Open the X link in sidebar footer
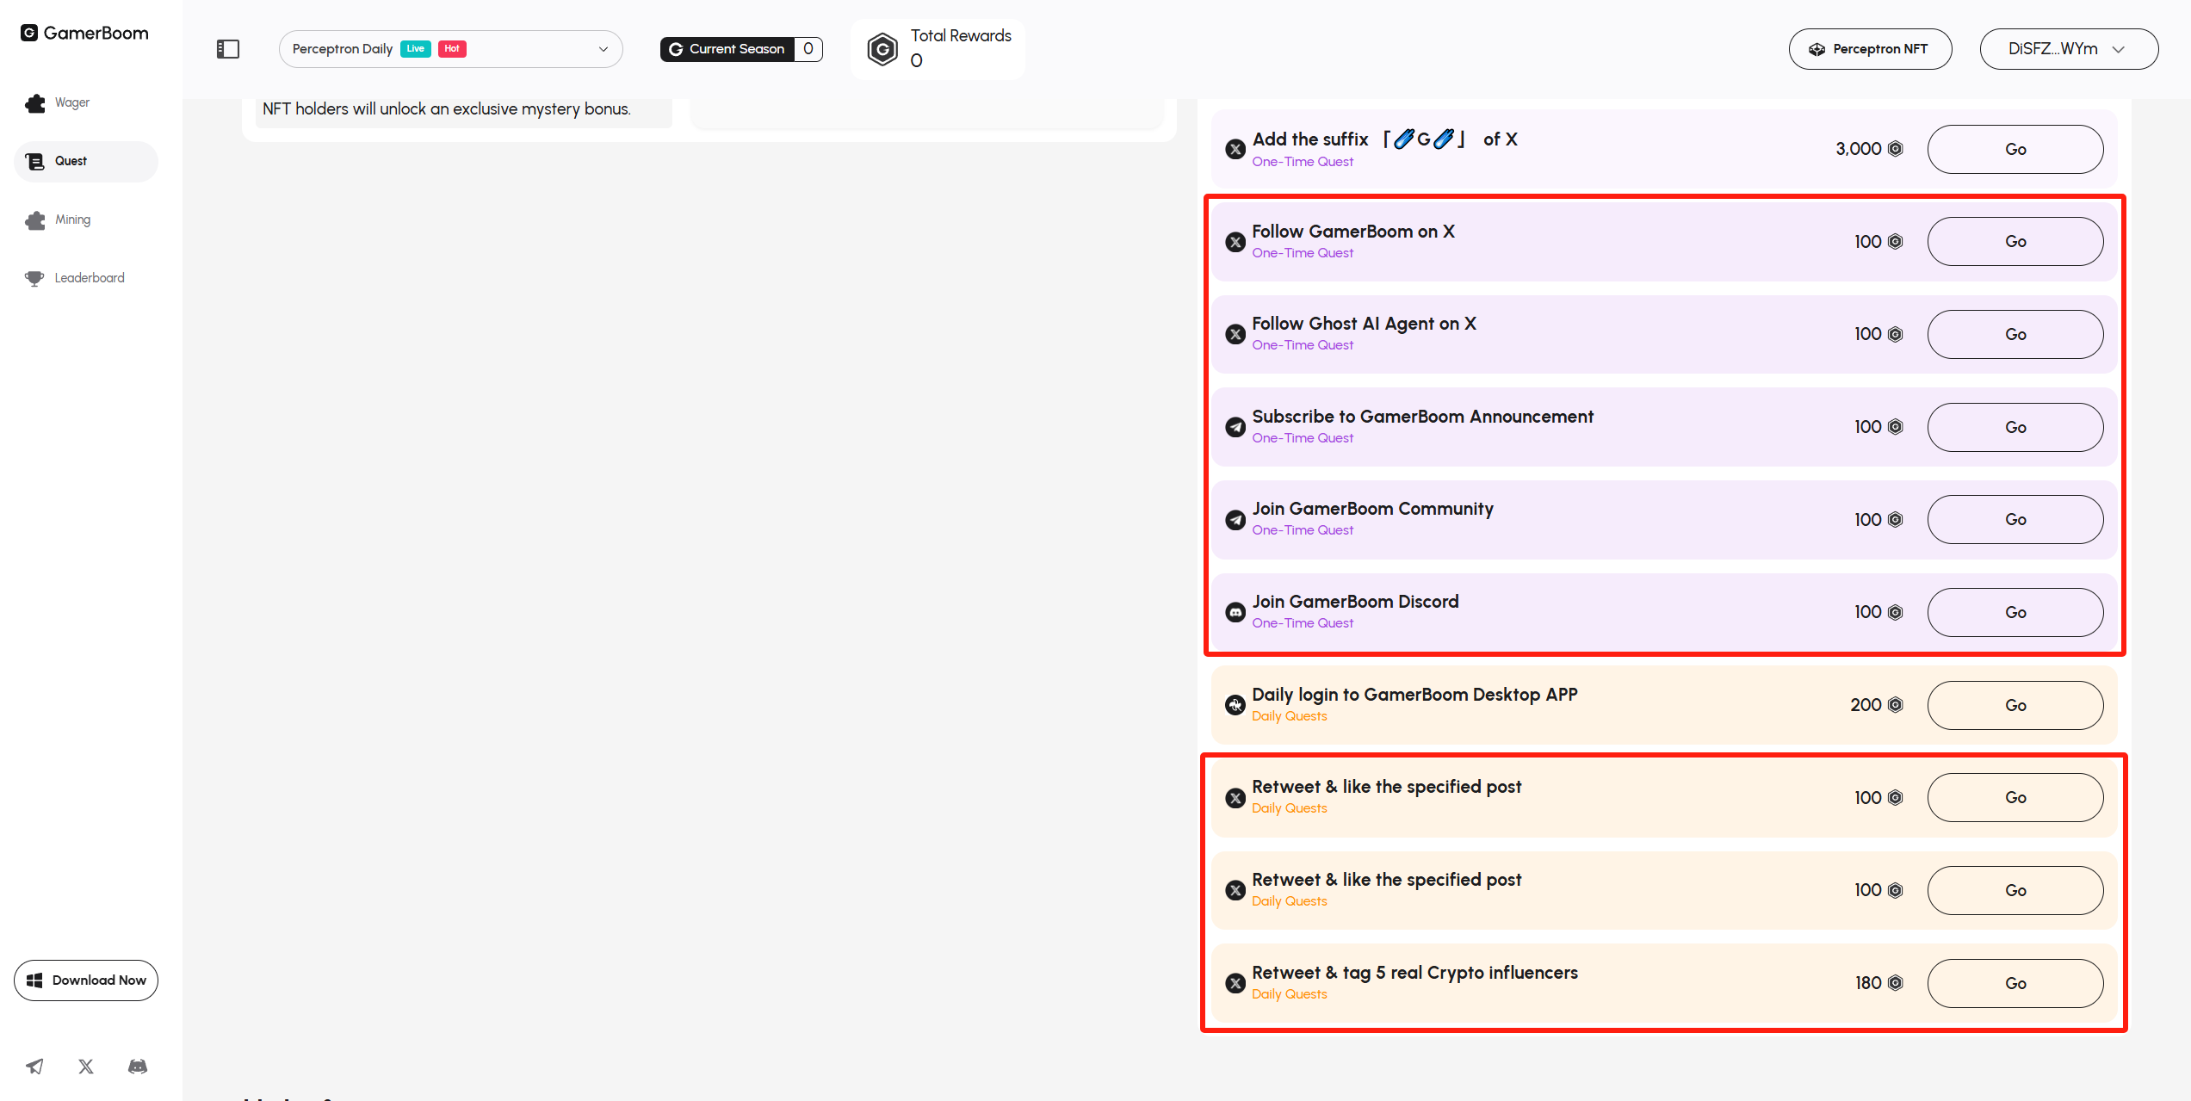This screenshot has height=1101, width=2191. tap(86, 1067)
